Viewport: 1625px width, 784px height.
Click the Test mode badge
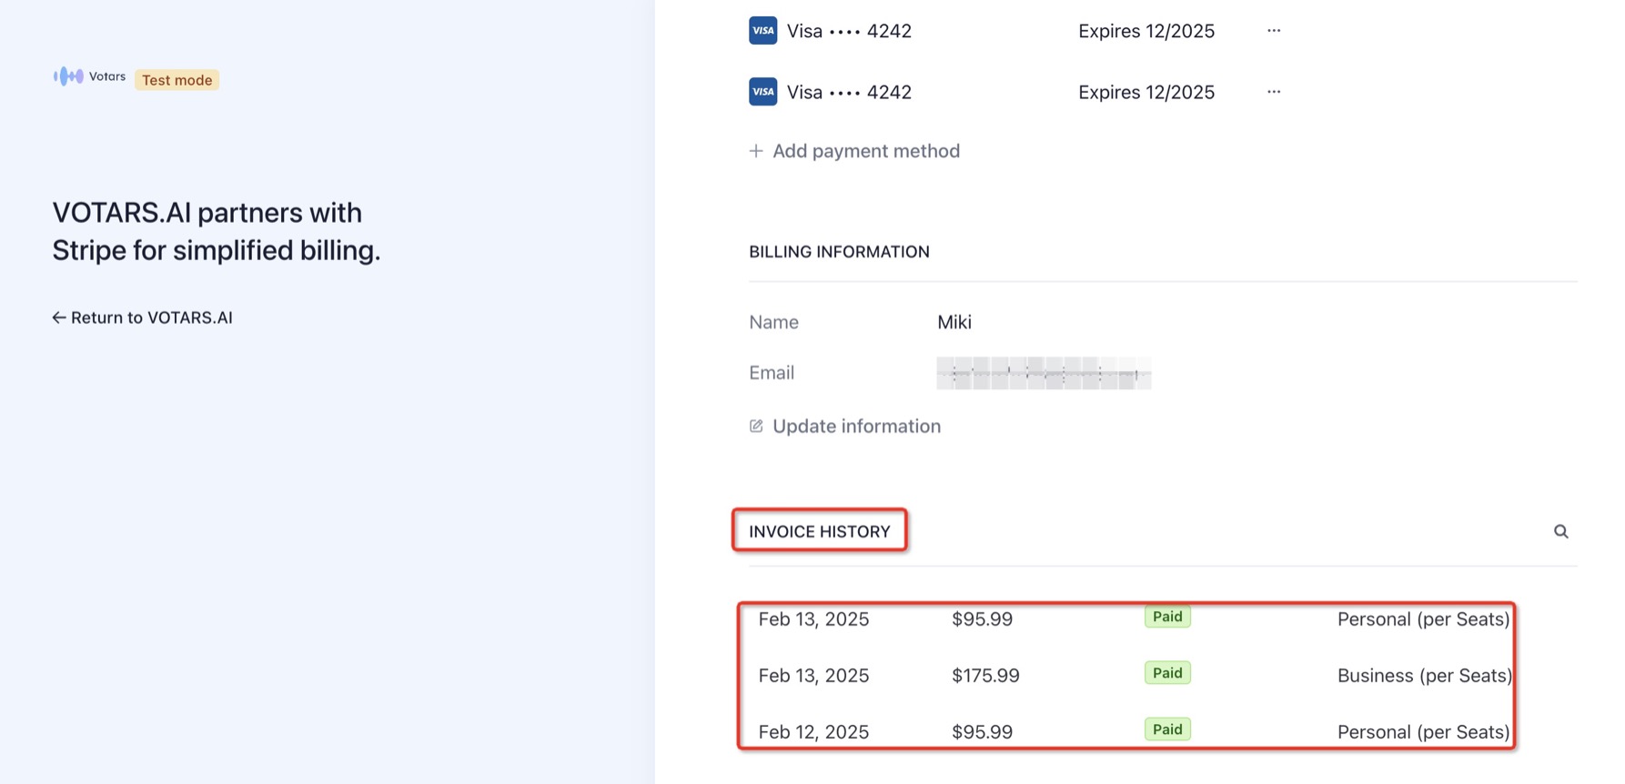(177, 80)
